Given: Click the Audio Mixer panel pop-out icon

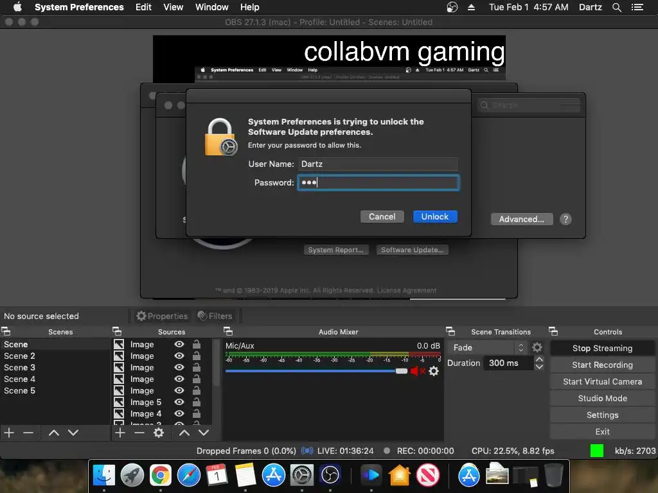Looking at the screenshot, I should [228, 332].
